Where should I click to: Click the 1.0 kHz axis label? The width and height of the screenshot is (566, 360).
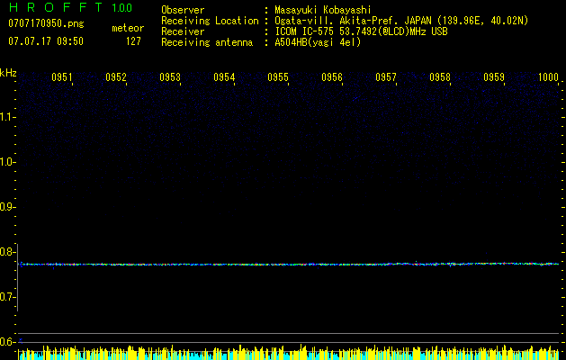click(8, 162)
